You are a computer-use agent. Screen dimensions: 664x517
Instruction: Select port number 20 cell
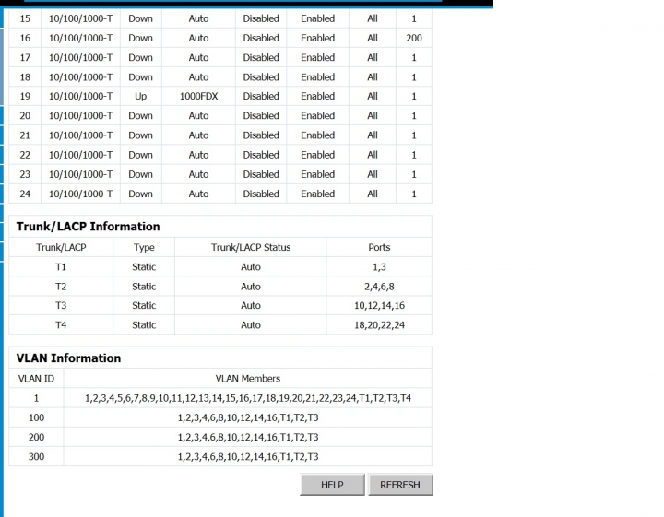(25, 116)
